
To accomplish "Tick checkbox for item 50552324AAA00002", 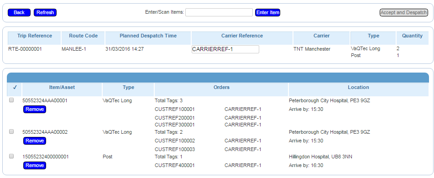I will point(11,132).
